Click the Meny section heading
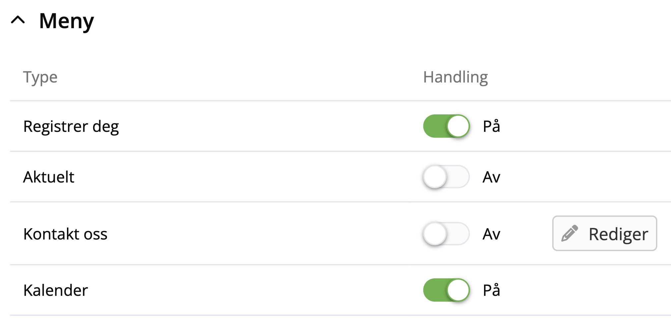 (66, 21)
